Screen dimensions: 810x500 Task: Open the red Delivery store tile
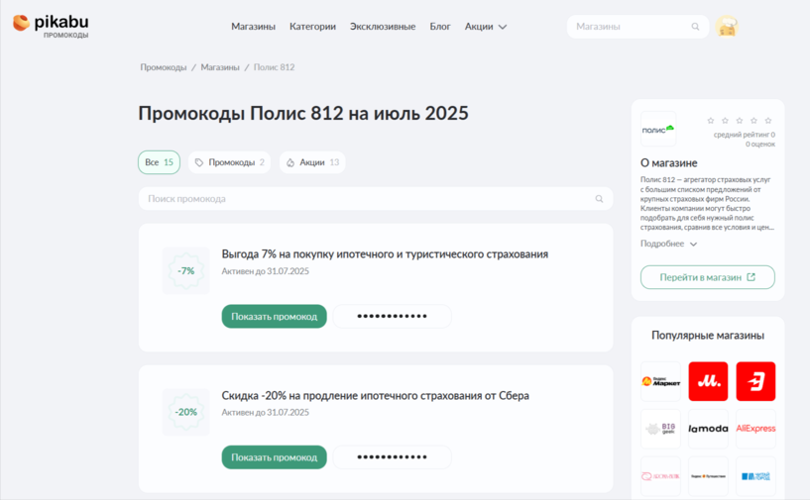(x=755, y=381)
